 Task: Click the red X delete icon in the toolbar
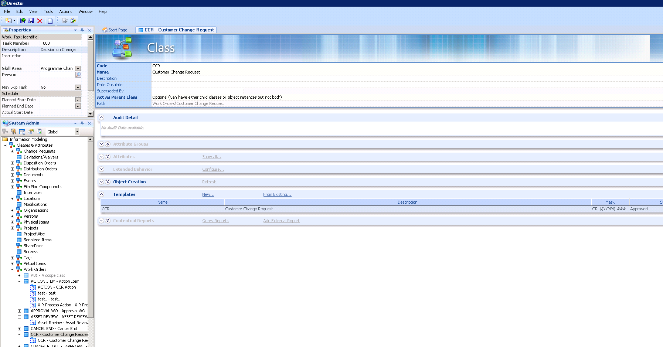(40, 21)
